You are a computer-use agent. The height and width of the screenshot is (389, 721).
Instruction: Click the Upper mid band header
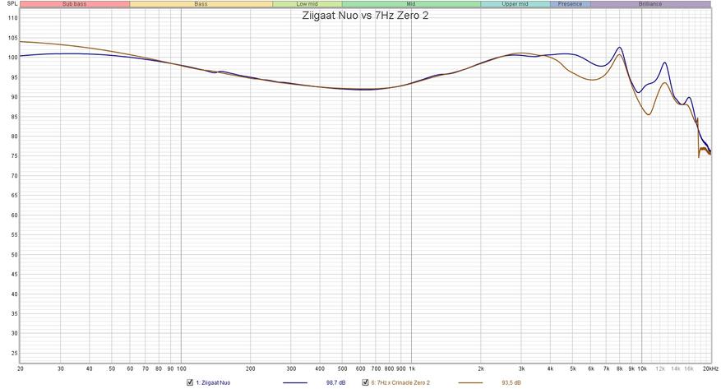(515, 4)
